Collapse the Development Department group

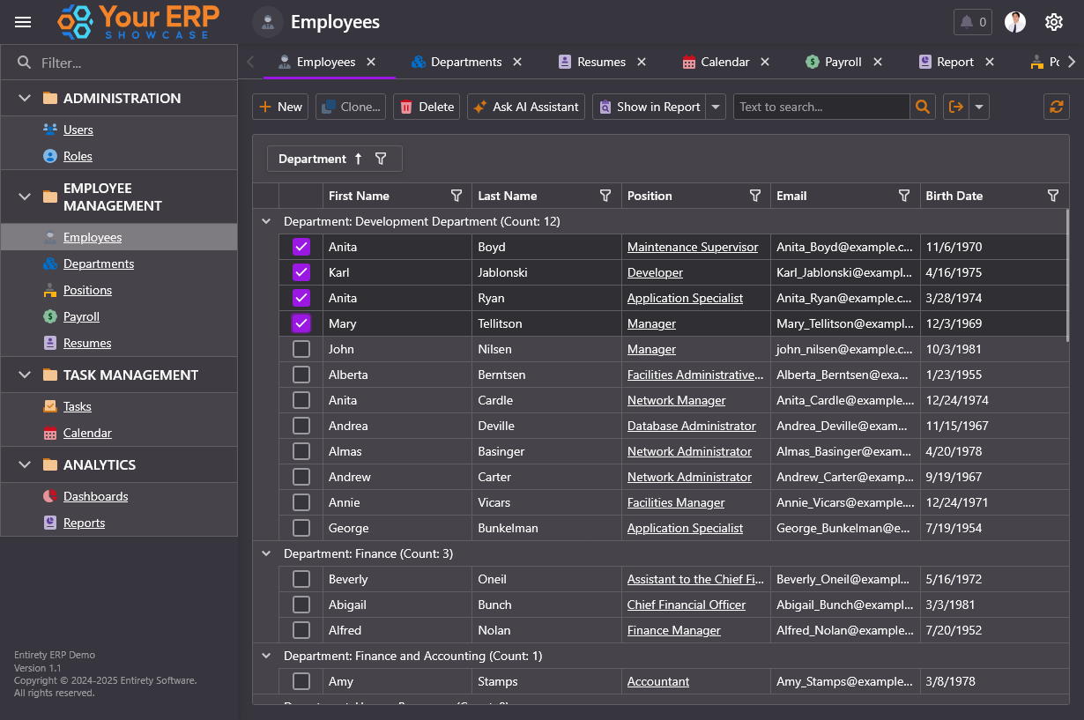[x=266, y=221]
